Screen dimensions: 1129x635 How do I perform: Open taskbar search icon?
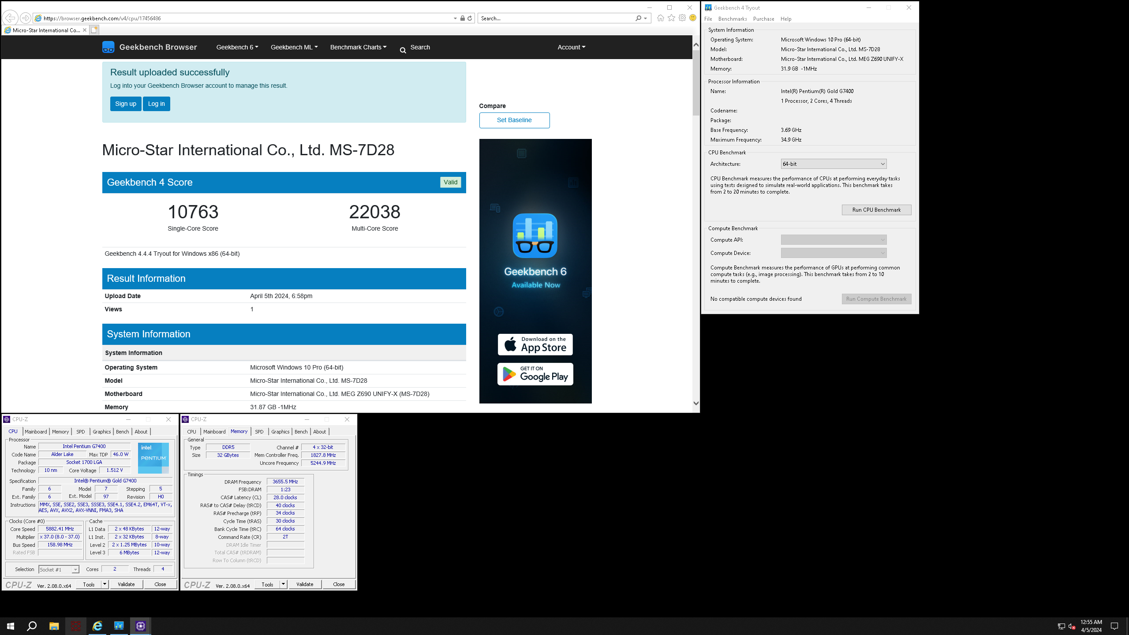click(32, 626)
